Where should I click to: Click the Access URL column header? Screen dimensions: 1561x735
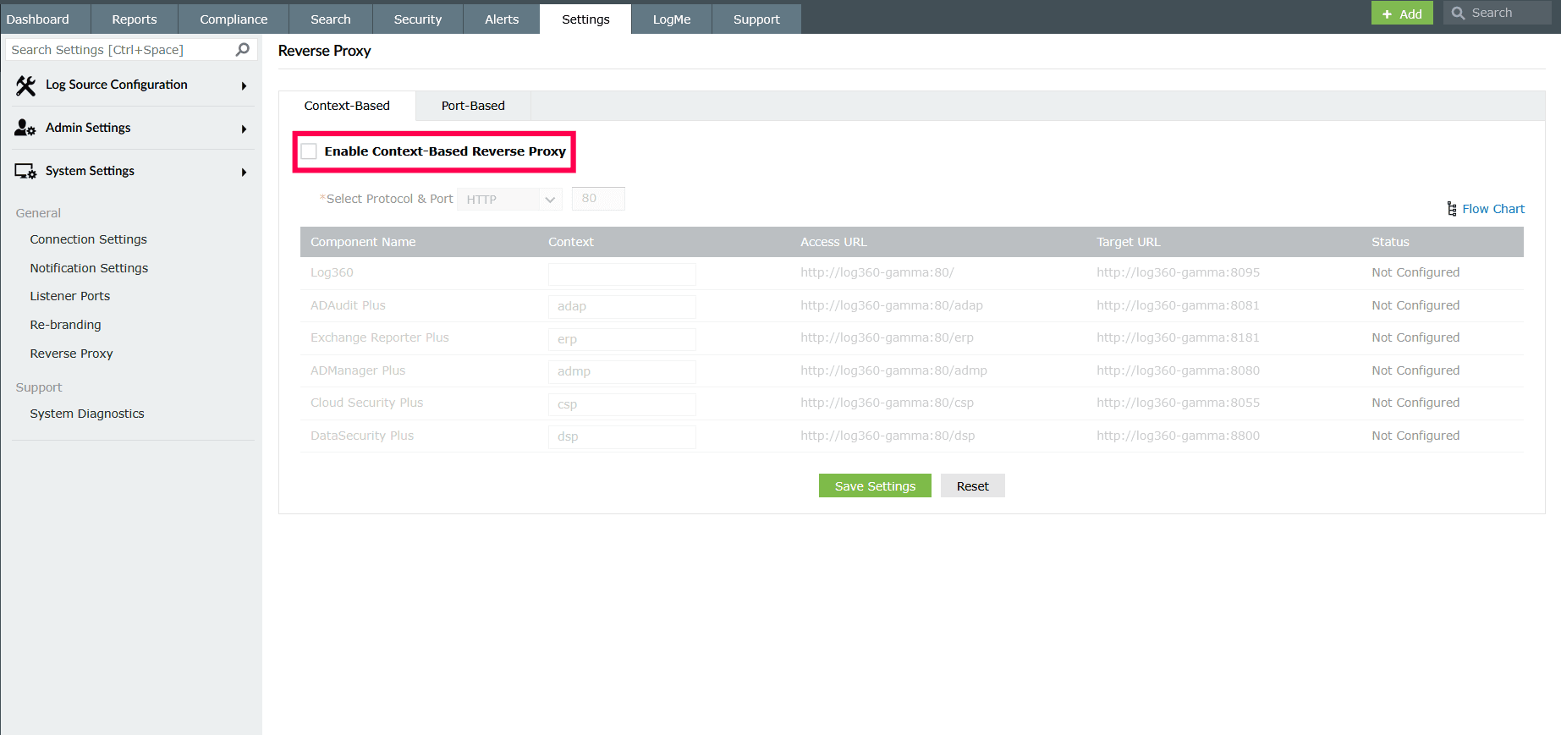pyautogui.click(x=833, y=242)
